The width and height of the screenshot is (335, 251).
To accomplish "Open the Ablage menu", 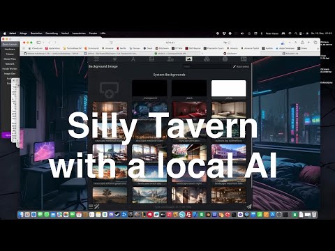I will click(23, 33).
